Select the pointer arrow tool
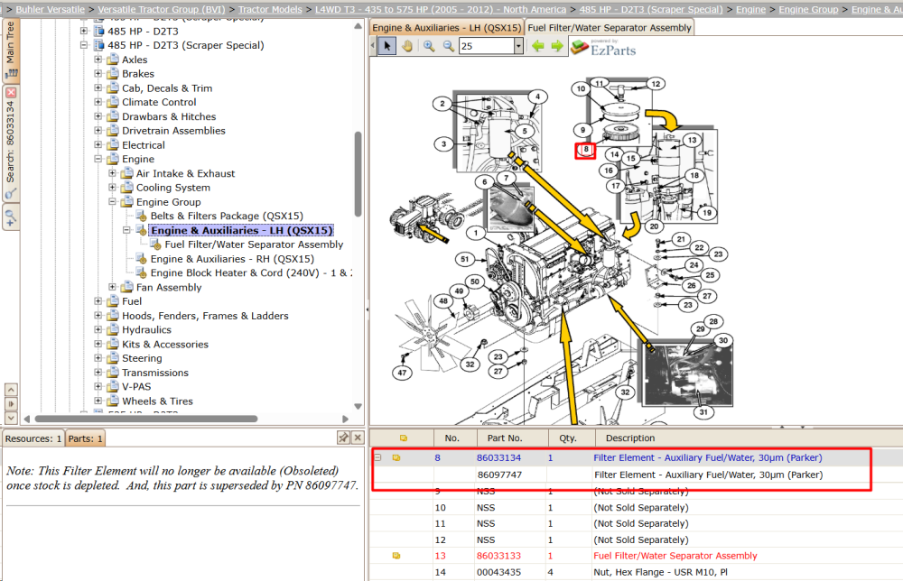Image resolution: width=903 pixels, height=581 pixels. 387,46
